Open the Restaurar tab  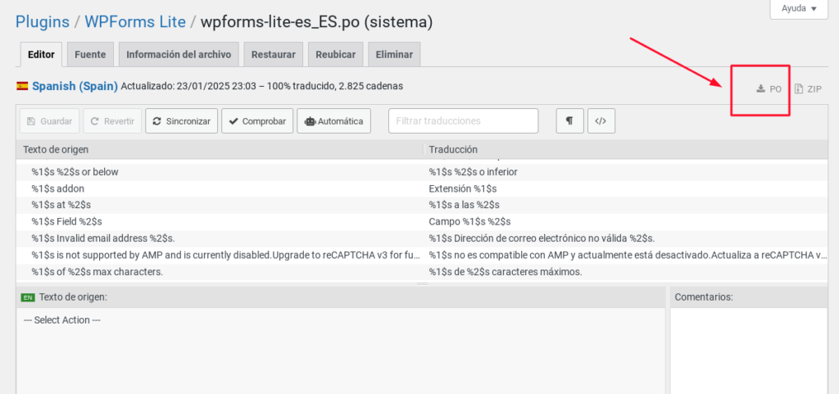click(x=274, y=55)
